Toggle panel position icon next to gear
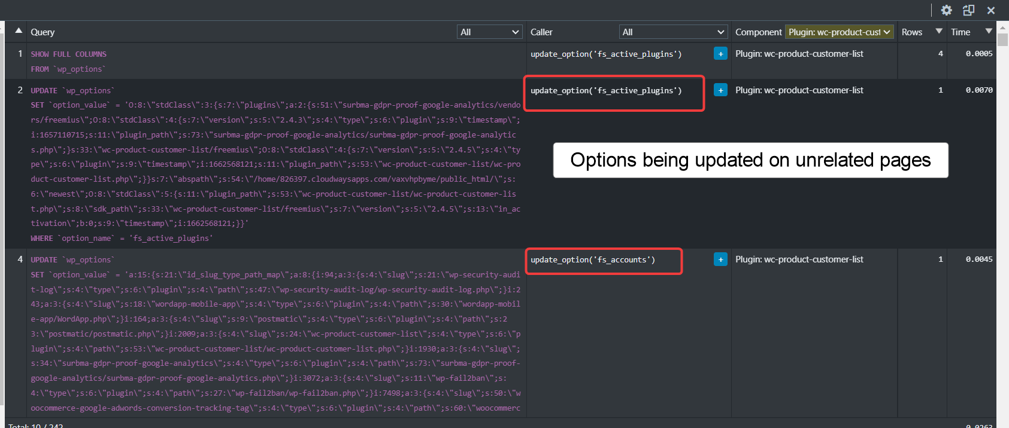This screenshot has height=428, width=1009. 968,10
